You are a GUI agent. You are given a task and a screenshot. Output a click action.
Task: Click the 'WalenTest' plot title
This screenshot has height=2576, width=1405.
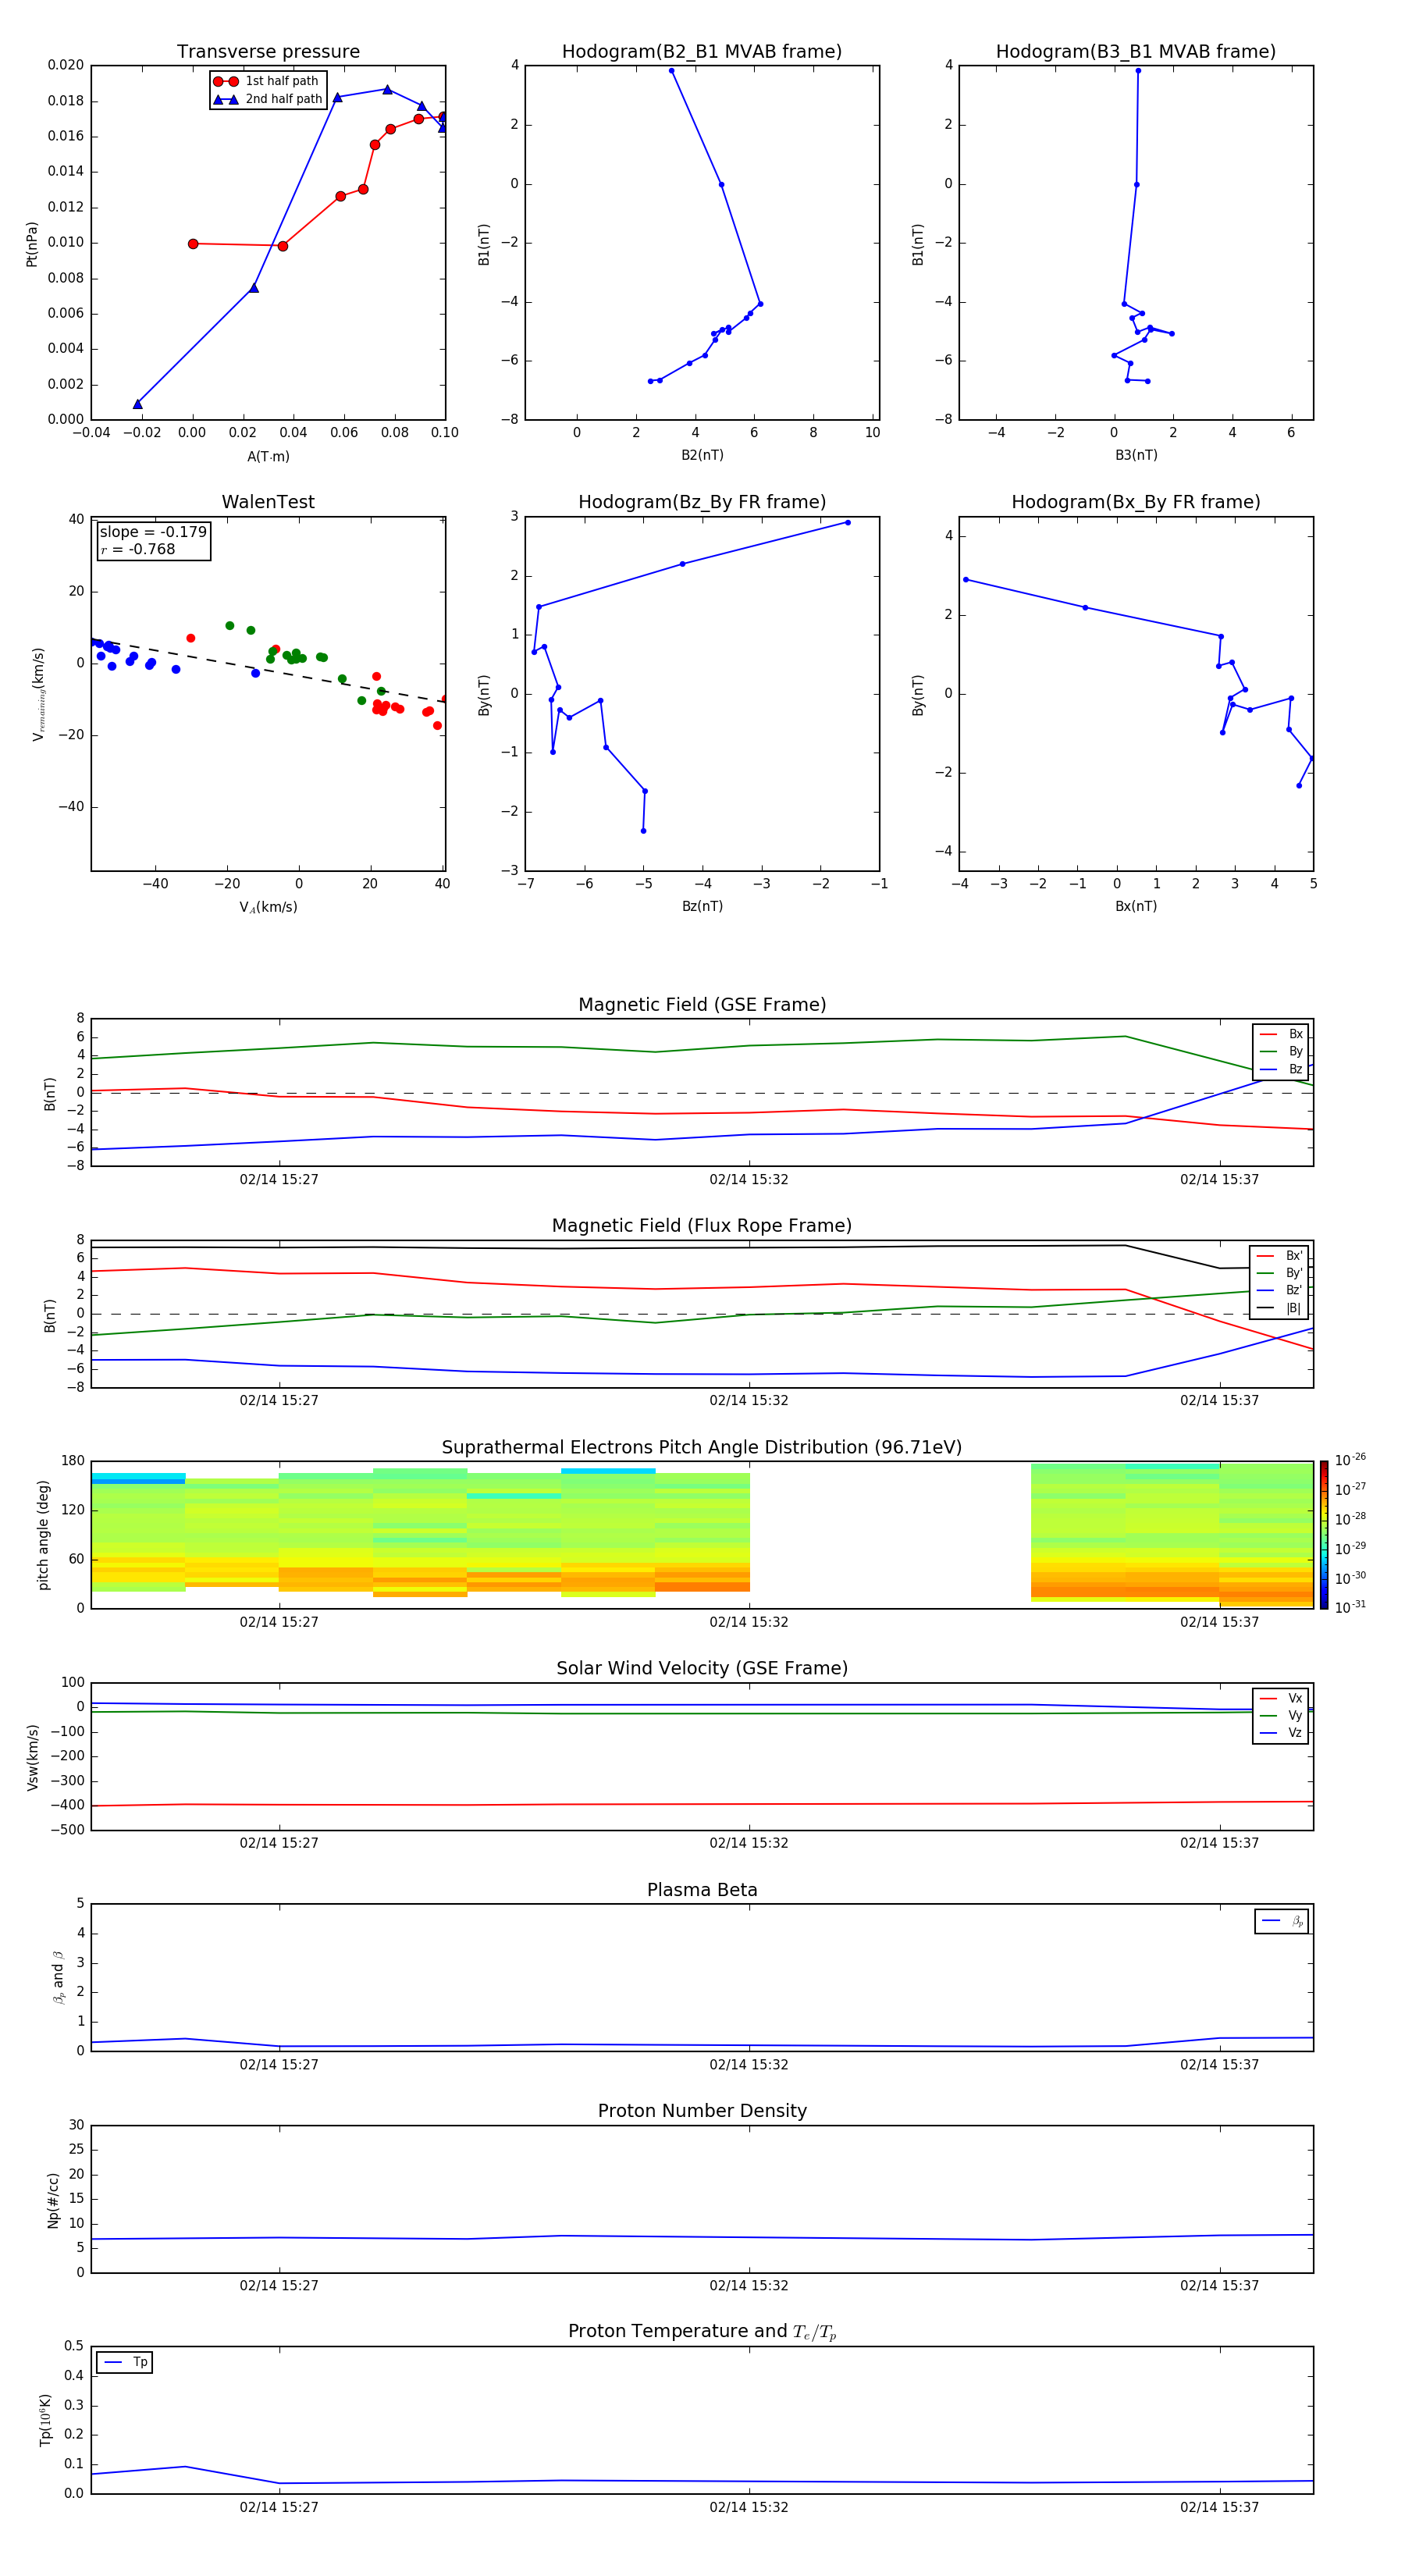(x=268, y=502)
